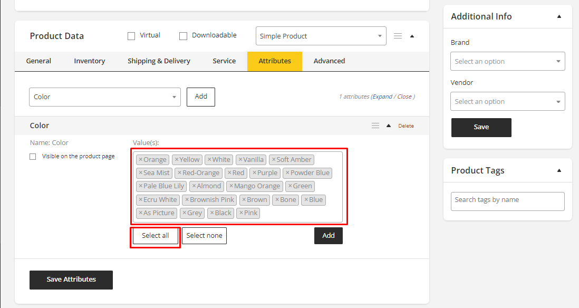579x308 pixels.
Task: Remove the Orange color tag
Action: [x=140, y=160]
